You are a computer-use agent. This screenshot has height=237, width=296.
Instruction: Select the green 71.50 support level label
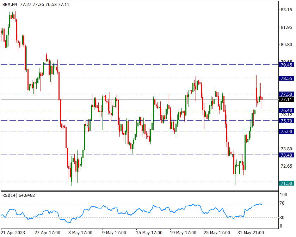click(x=286, y=183)
